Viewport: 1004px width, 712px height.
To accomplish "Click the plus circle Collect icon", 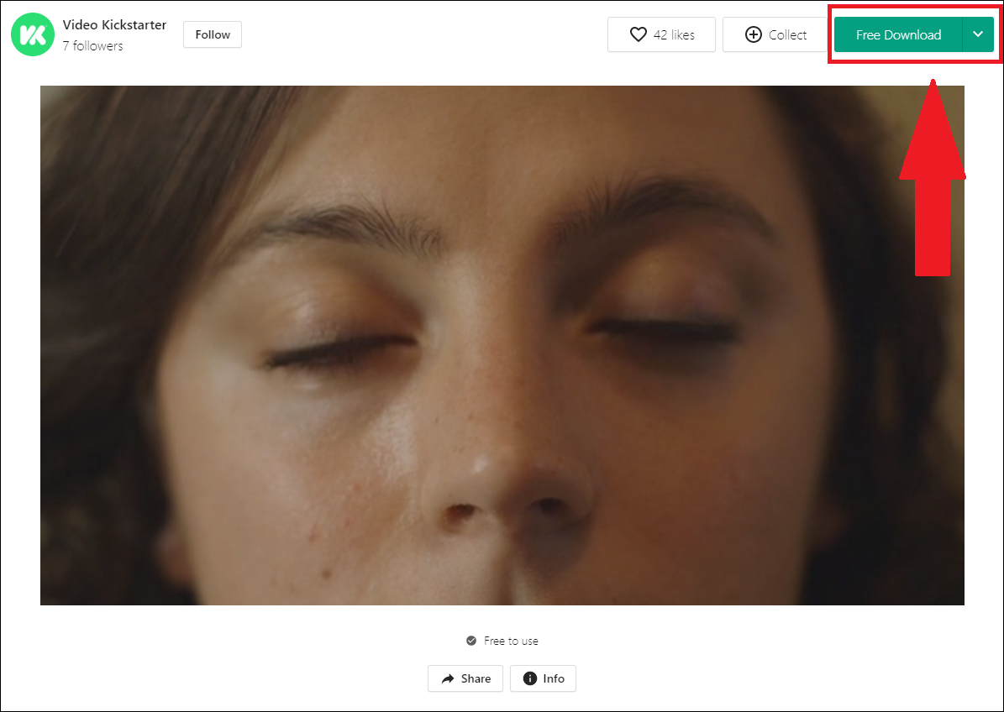I will tap(754, 34).
